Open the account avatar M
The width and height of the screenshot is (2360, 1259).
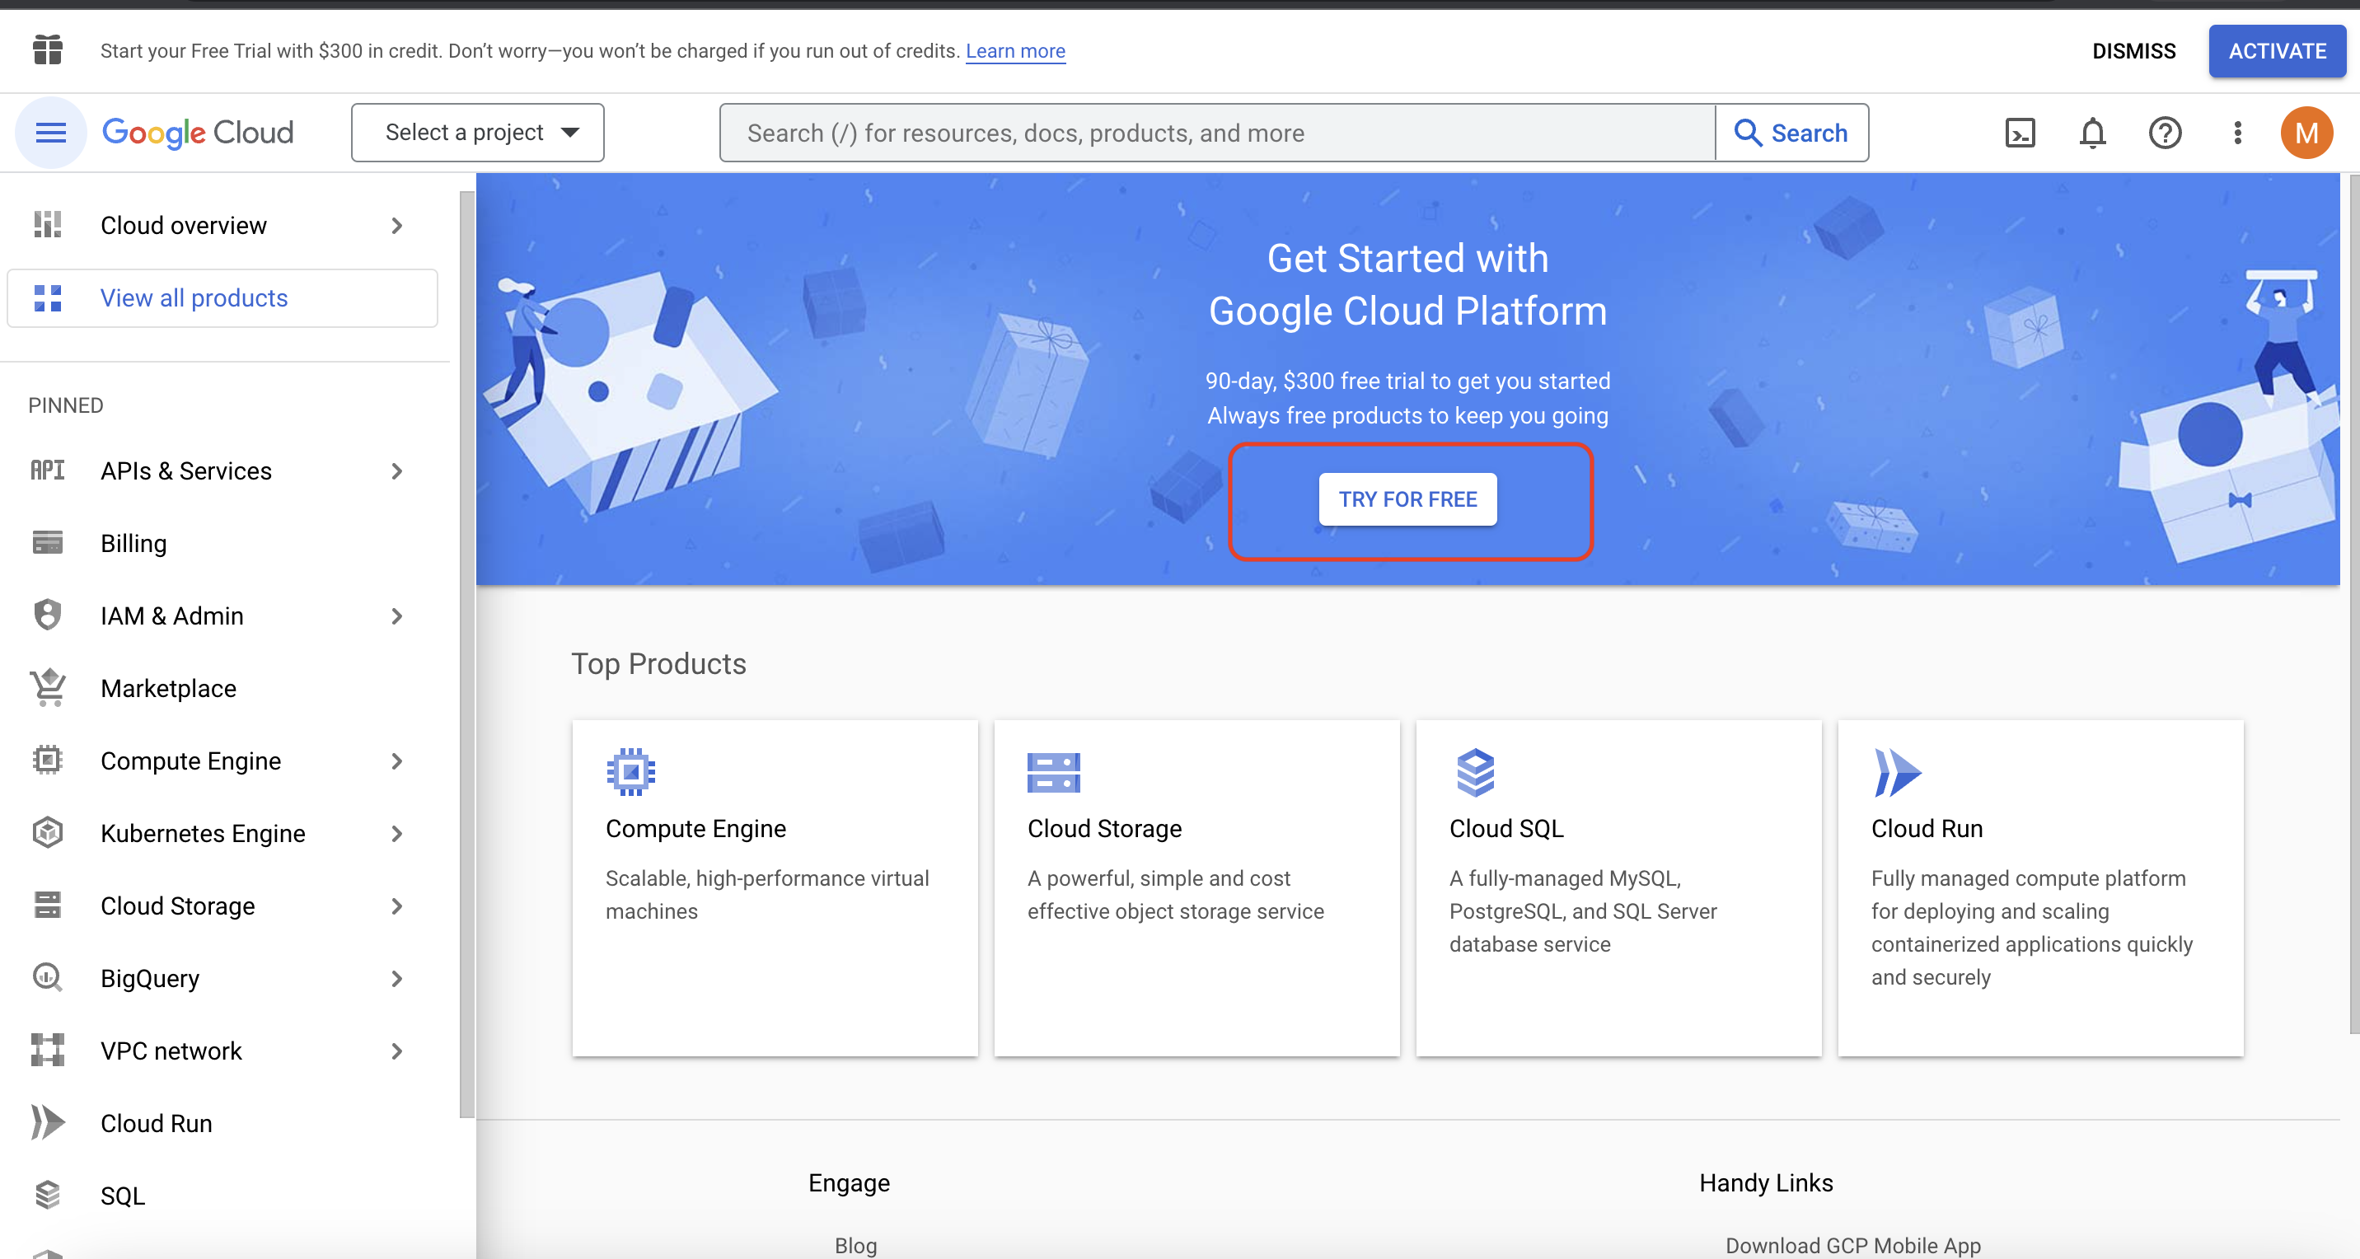click(2306, 133)
